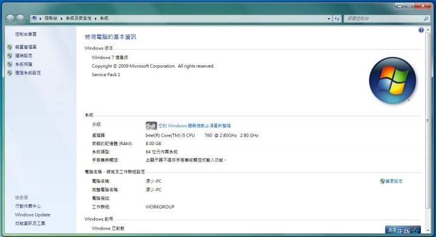Click the shield icon next to 變更設定
This screenshot has height=237, width=436.
382,181
